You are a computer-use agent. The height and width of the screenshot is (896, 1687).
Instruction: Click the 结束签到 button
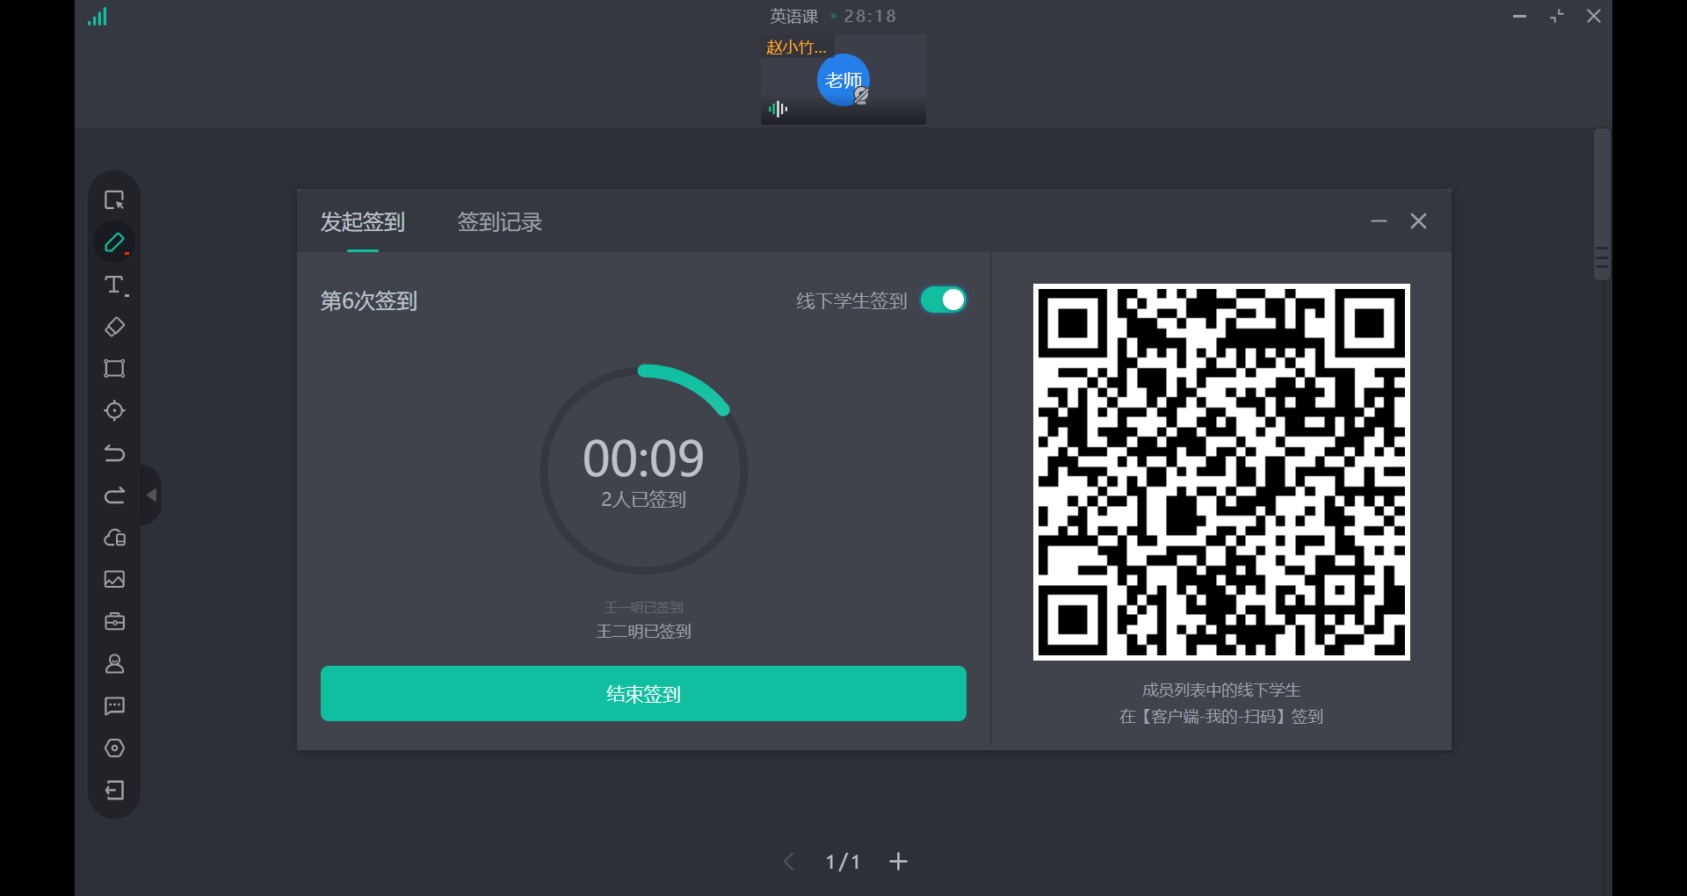point(643,694)
